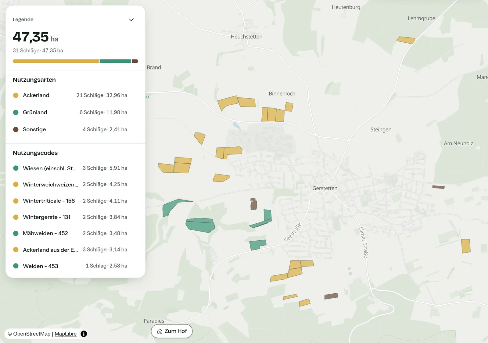Open the MapLibre link
Image resolution: width=488 pixels, height=343 pixels.
66,334
